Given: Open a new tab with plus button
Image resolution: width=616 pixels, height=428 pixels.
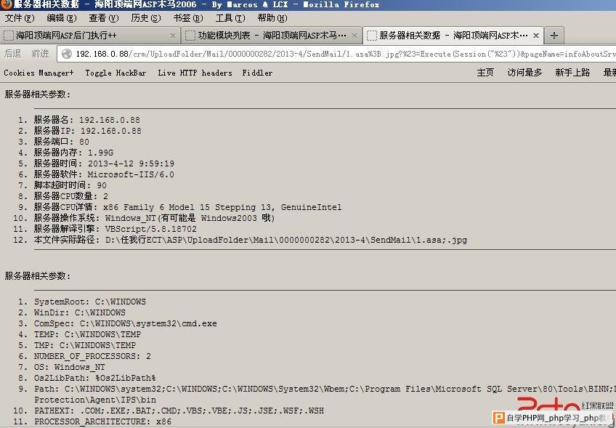Looking at the screenshot, I should pyautogui.click(x=554, y=36).
